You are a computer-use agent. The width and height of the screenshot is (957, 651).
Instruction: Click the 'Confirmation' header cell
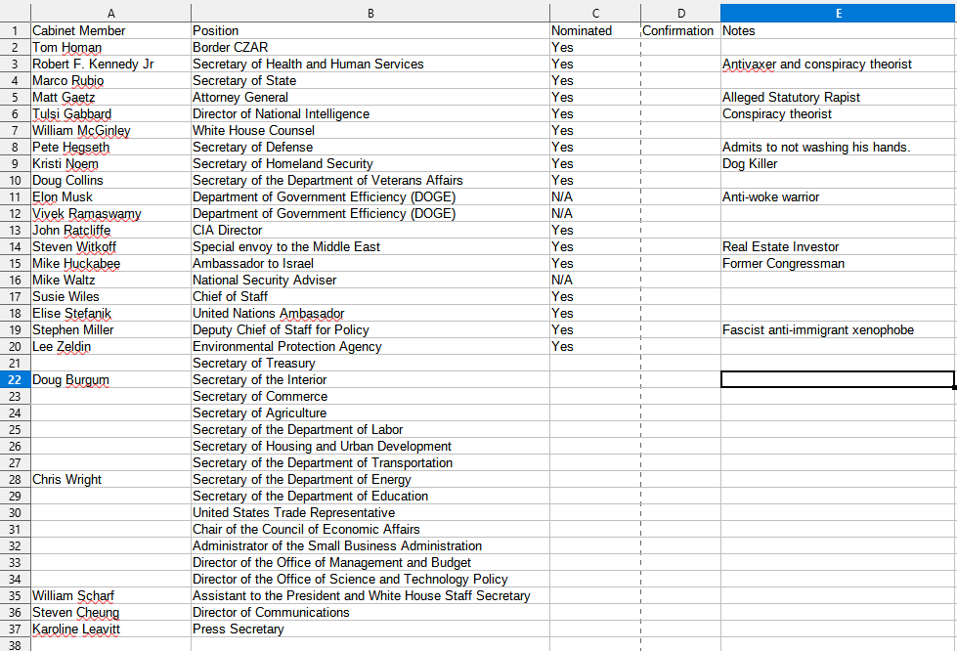coord(680,30)
